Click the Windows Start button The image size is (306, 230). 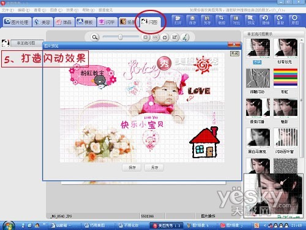[x=8, y=225]
